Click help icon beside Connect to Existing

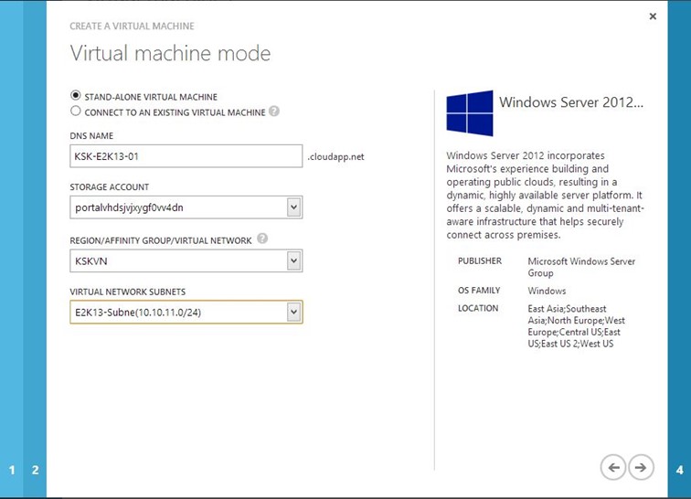[274, 111]
